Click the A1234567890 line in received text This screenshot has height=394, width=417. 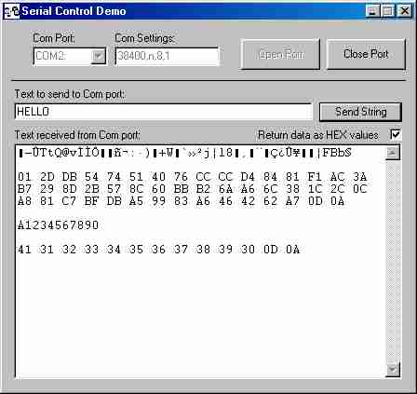(x=58, y=225)
